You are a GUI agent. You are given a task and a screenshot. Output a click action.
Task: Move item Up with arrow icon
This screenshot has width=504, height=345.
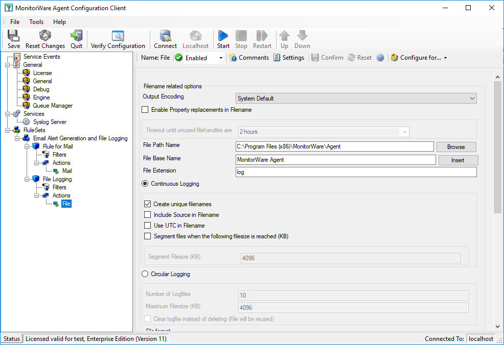click(284, 35)
